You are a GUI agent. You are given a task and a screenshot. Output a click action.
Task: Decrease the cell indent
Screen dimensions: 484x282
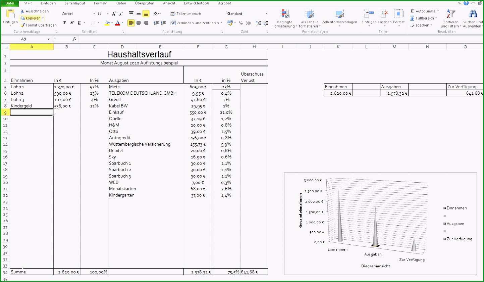coord(156,23)
